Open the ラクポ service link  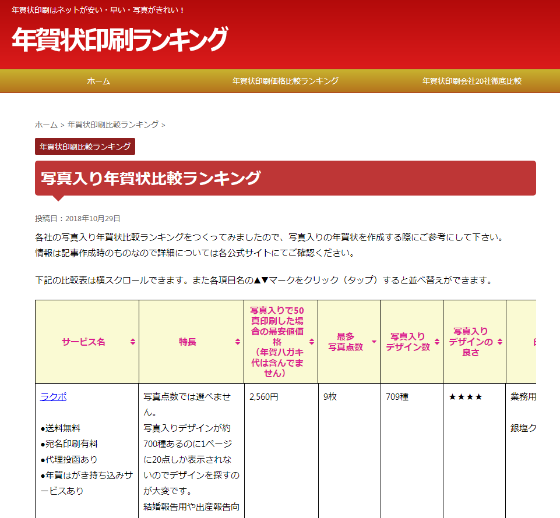(53, 397)
